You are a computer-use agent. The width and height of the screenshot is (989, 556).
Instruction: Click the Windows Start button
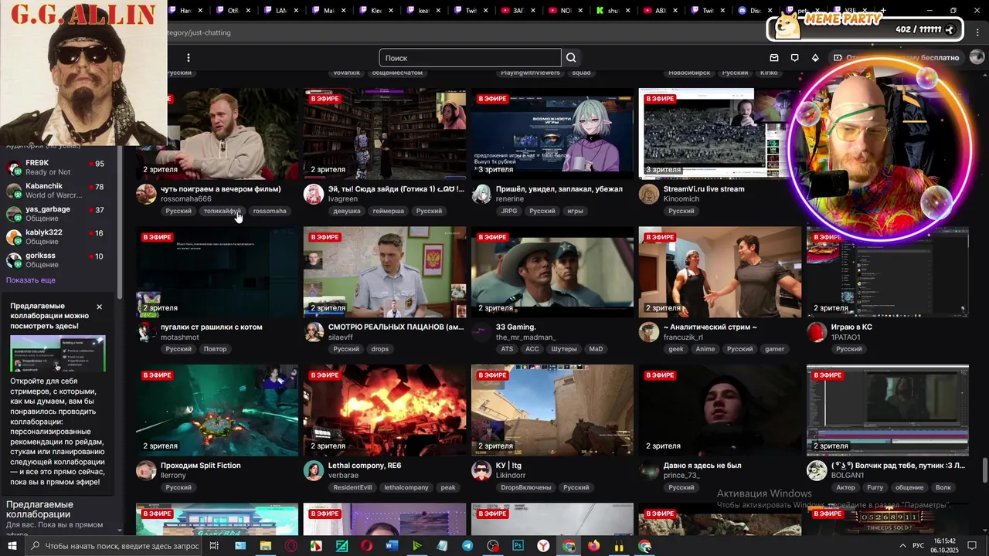tap(11, 546)
